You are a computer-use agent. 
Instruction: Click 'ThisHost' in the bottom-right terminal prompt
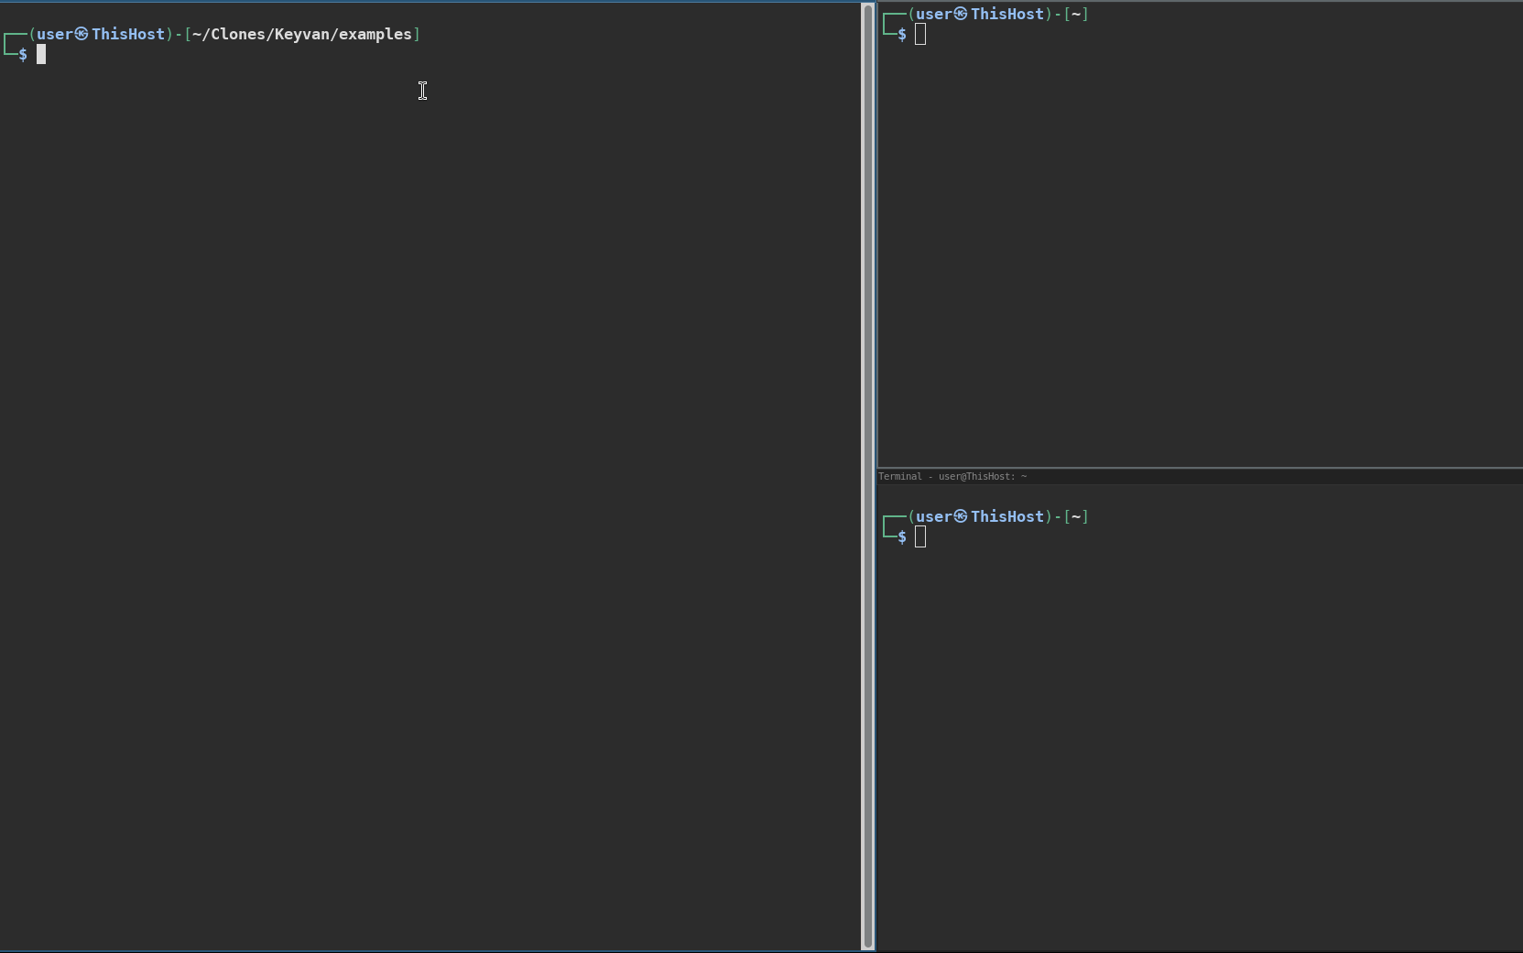pos(1007,517)
